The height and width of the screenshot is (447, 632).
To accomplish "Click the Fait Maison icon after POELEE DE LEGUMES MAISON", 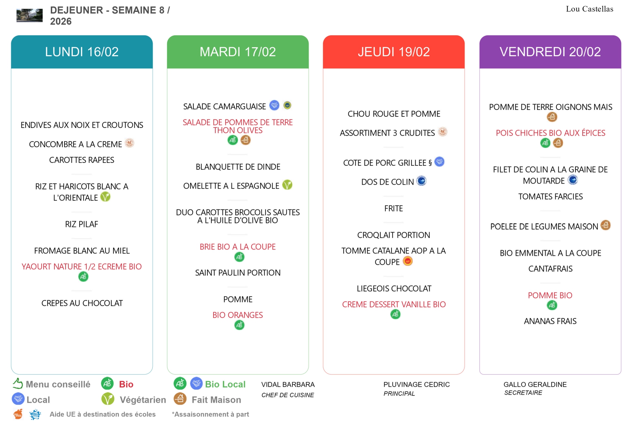I will (x=605, y=225).
